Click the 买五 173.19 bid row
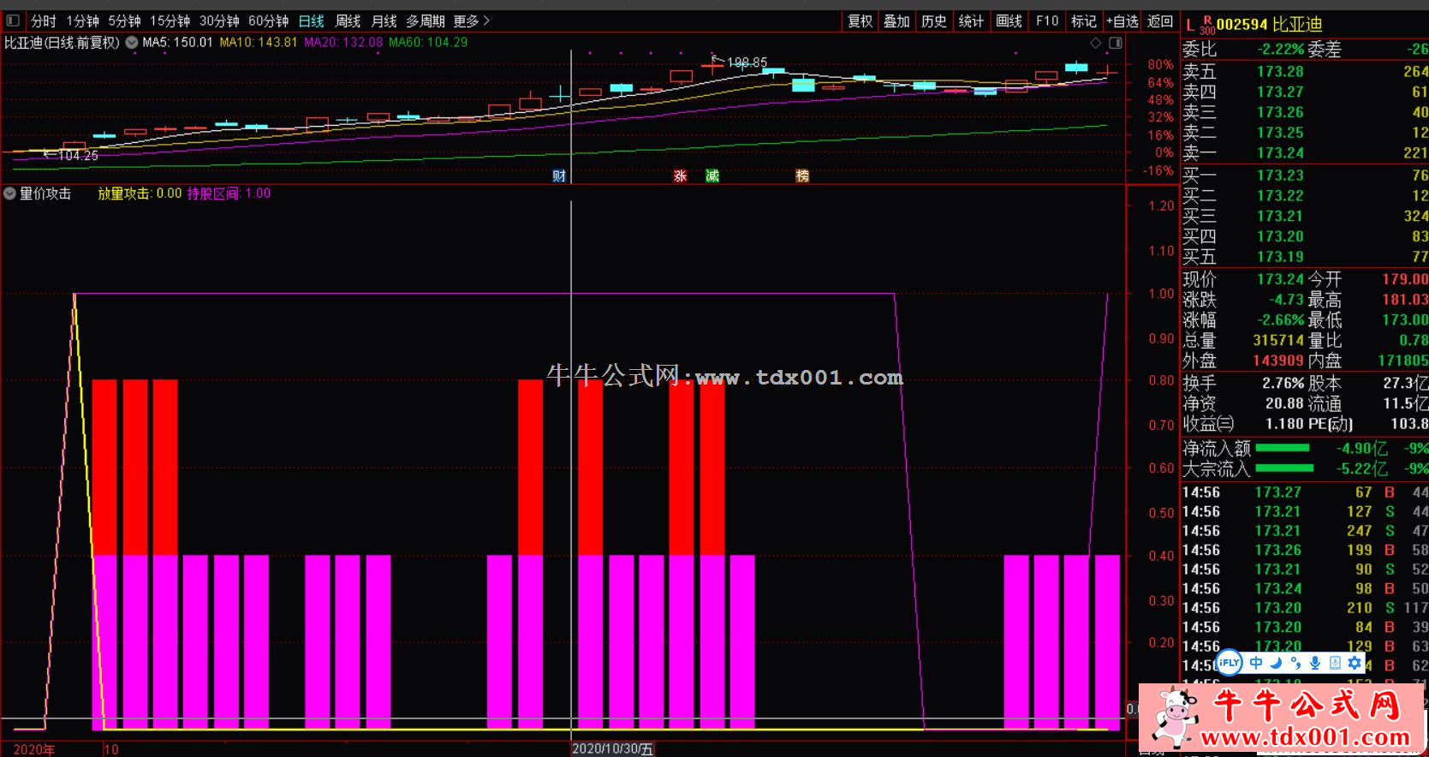 [x=1305, y=256]
